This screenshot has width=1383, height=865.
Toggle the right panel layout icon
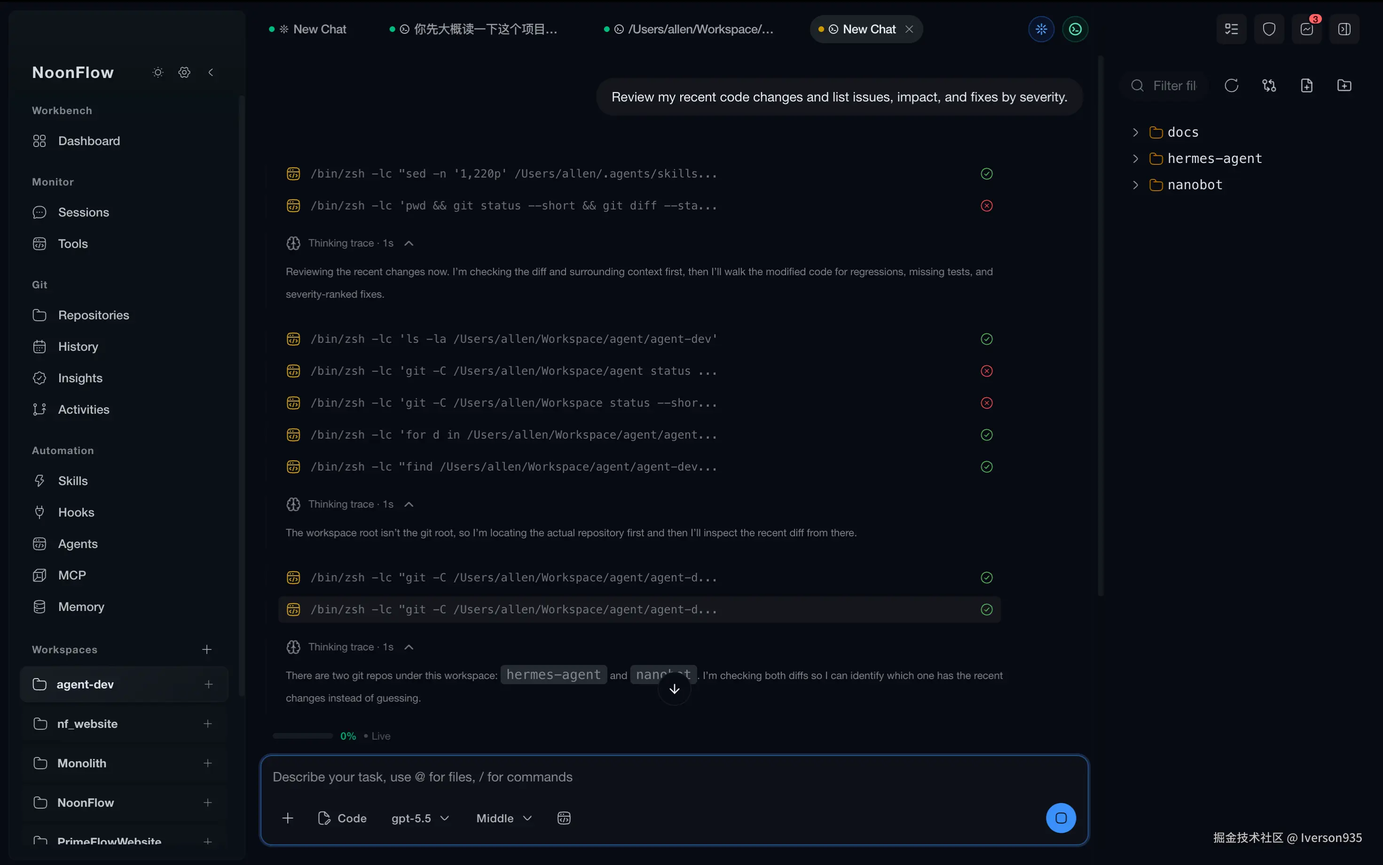1344,29
